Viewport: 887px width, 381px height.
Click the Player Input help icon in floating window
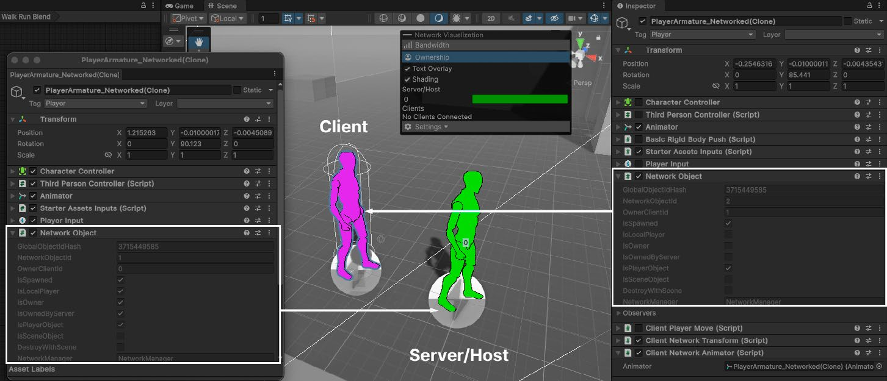tap(247, 220)
